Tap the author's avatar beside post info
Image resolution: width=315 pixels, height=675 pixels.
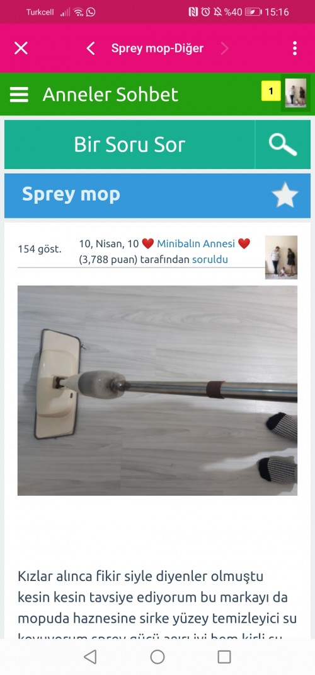click(x=281, y=257)
